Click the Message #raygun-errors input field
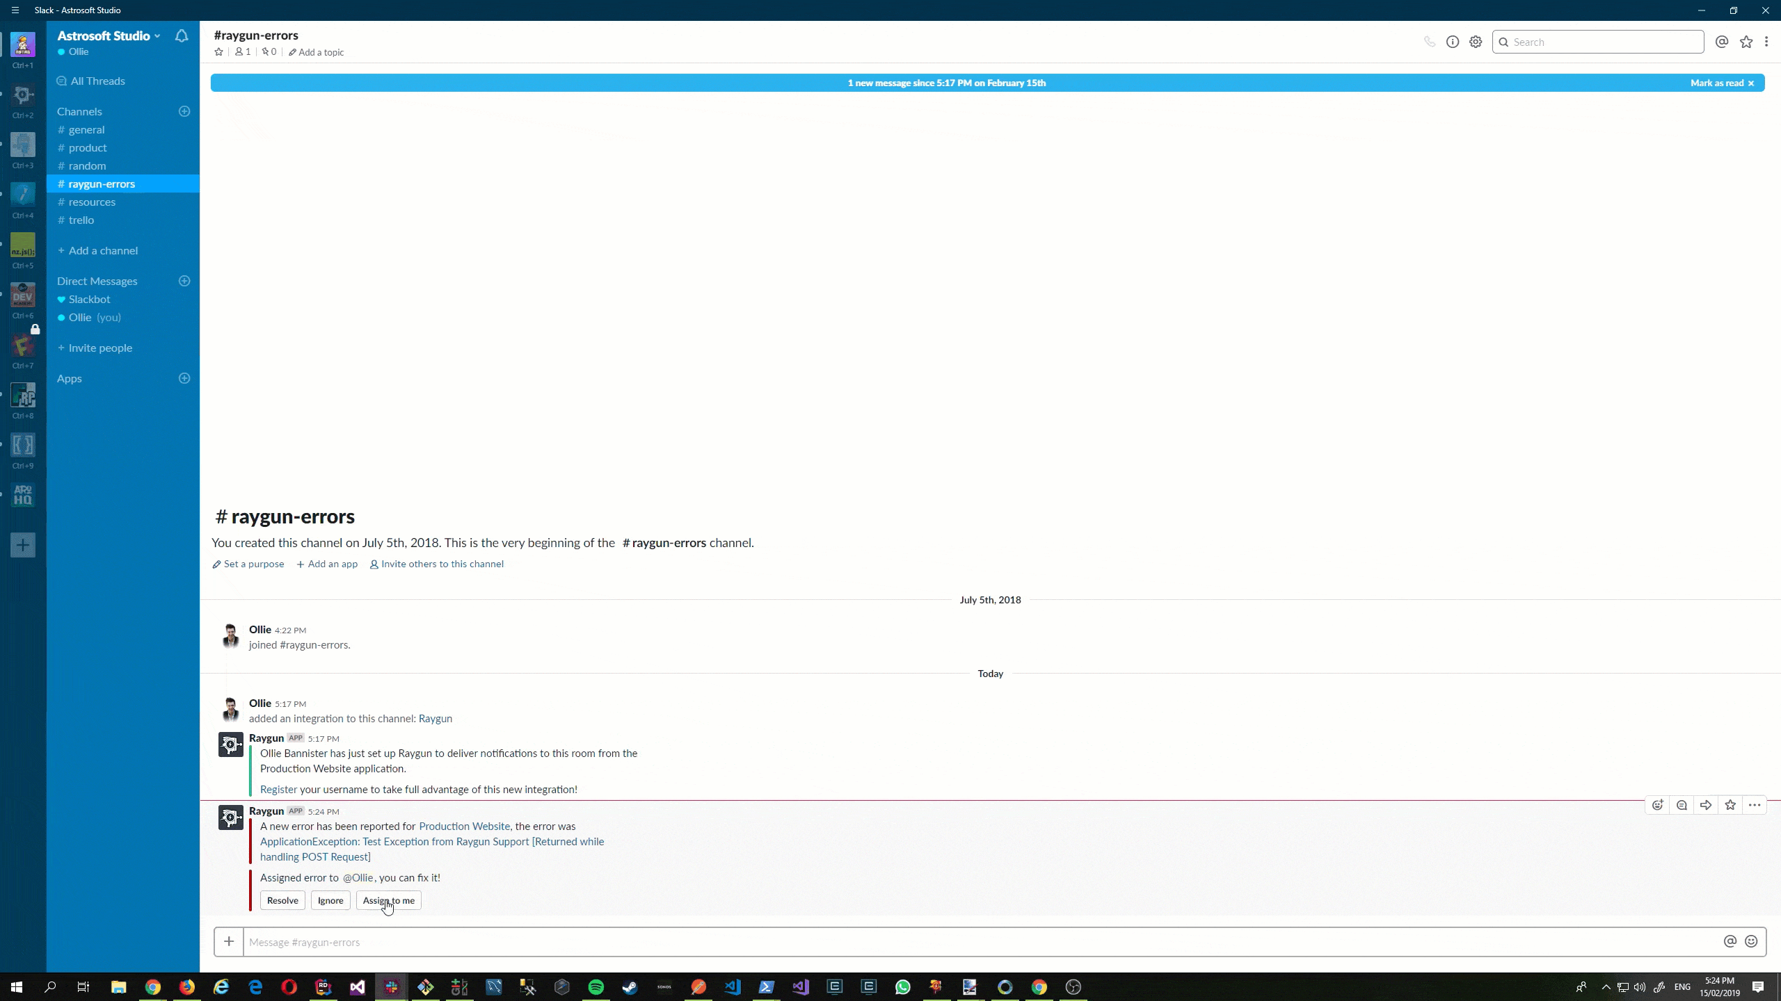Screen dimensions: 1781x1001 click(980, 942)
